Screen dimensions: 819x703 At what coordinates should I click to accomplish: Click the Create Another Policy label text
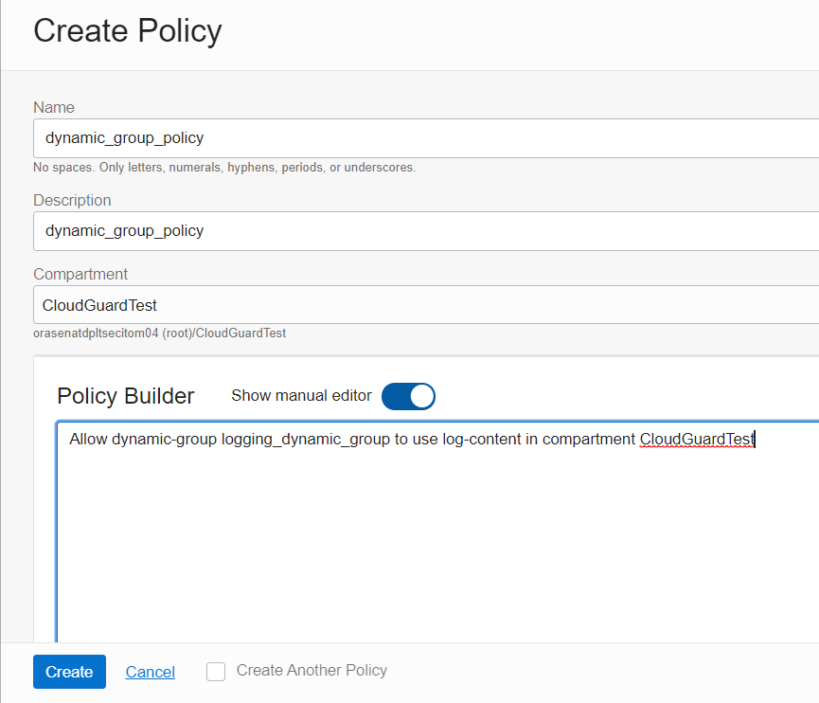pos(312,671)
